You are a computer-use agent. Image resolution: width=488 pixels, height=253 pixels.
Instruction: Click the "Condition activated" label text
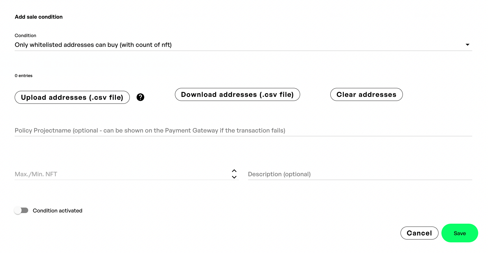click(x=58, y=211)
